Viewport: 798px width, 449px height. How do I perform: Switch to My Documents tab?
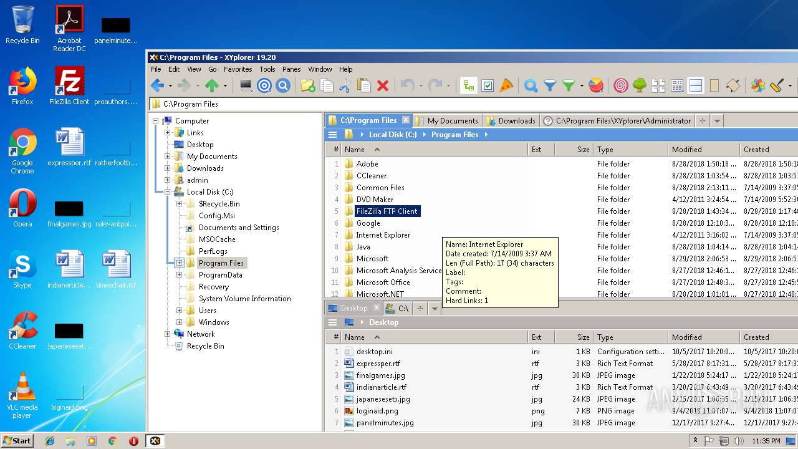446,121
